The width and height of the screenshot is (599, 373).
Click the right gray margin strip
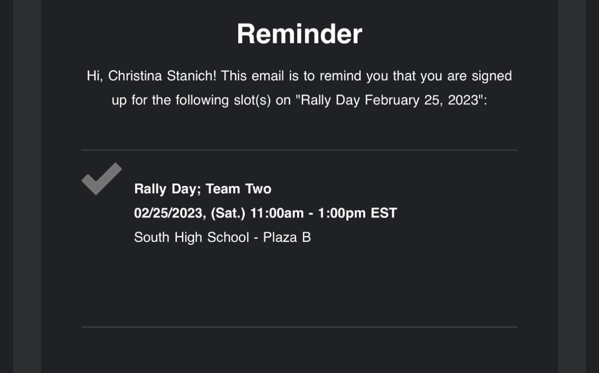tap(571, 187)
